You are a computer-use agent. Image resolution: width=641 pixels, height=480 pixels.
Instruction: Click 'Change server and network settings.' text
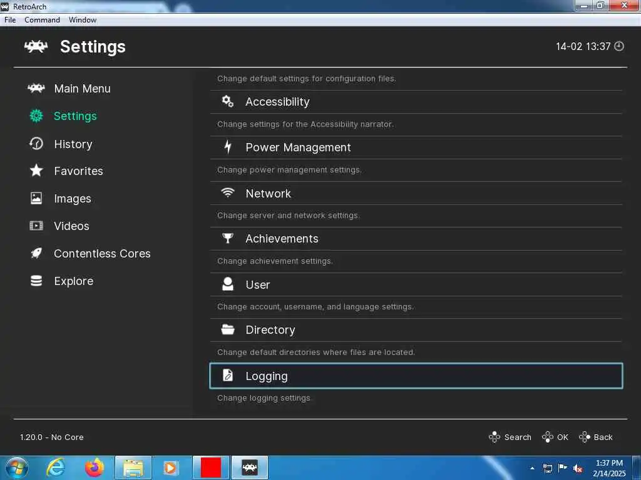(288, 216)
